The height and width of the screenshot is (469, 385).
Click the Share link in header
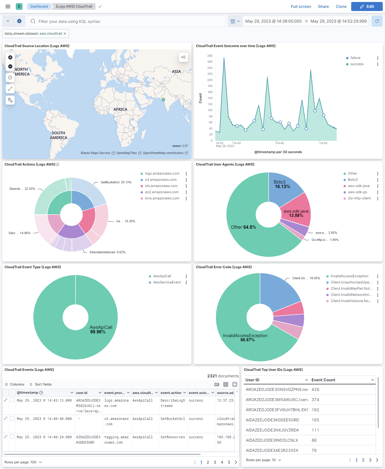point(323,6)
